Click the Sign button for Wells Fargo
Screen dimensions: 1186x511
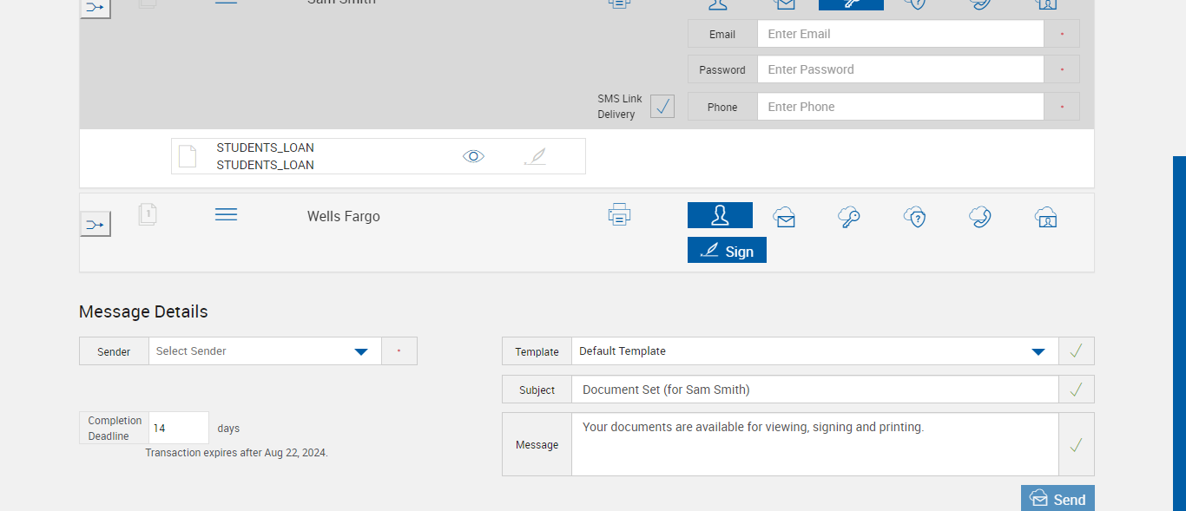point(727,251)
